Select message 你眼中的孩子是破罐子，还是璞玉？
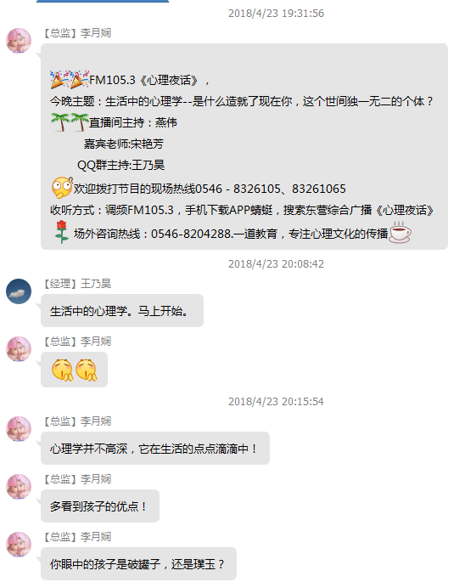This screenshot has height=582, width=465. tap(138, 564)
